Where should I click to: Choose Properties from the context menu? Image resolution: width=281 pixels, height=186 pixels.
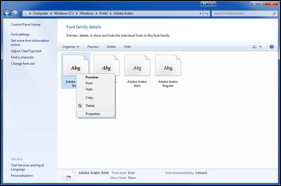(93, 114)
